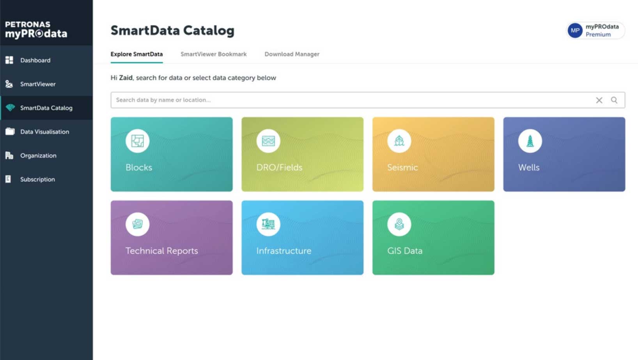This screenshot has height=360, width=638.
Task: Click the SmartData Catalog diamond icon
Action: tap(10, 108)
